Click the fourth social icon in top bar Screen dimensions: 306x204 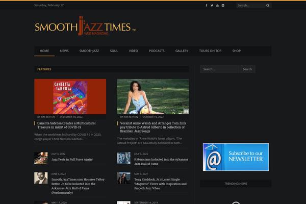click(x=223, y=6)
